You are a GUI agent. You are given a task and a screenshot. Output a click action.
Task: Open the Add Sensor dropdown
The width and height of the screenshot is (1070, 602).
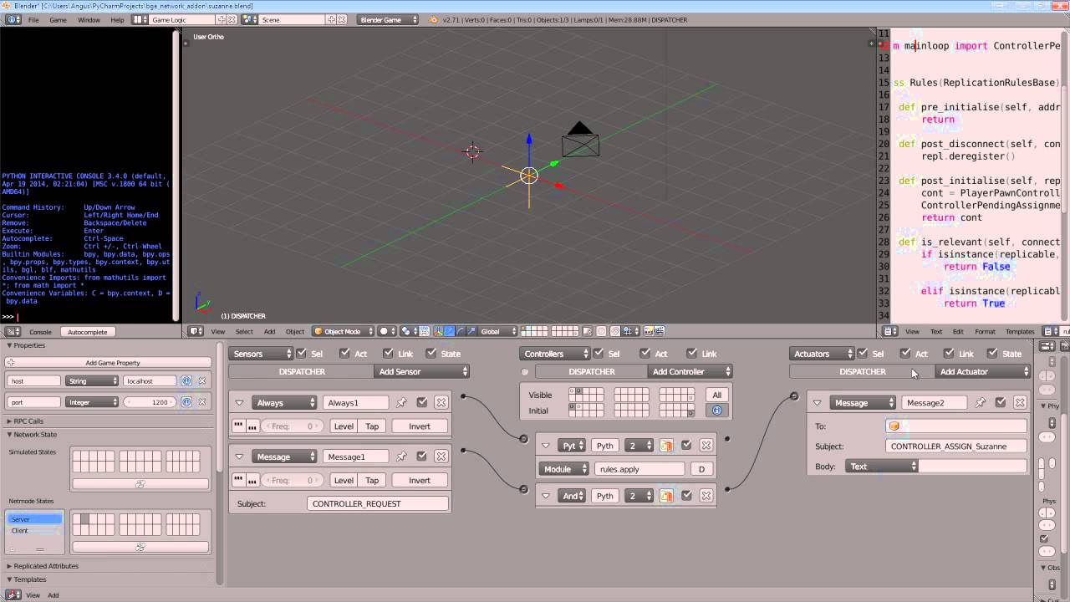point(422,371)
